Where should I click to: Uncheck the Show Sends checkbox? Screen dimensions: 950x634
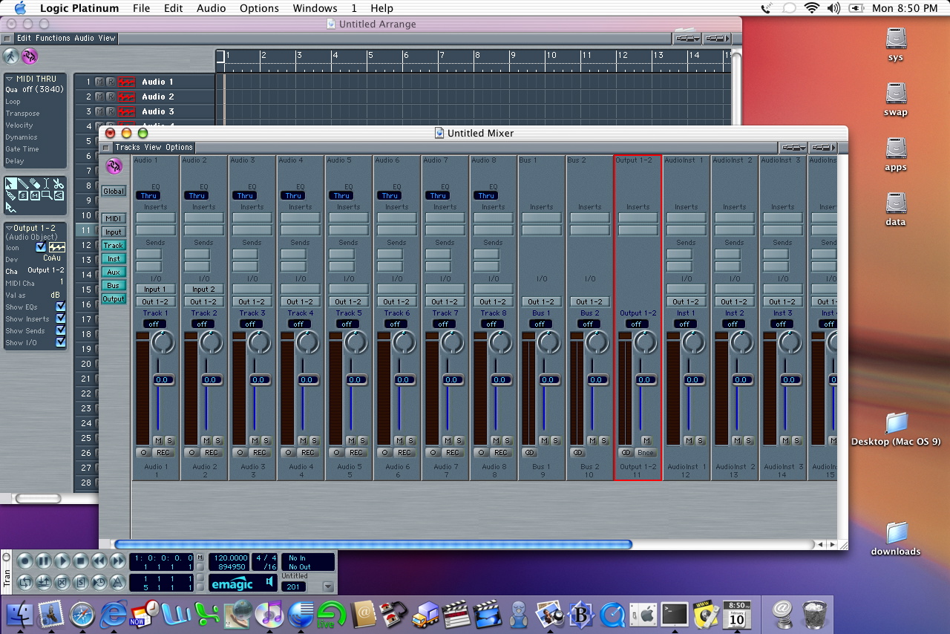click(x=61, y=330)
